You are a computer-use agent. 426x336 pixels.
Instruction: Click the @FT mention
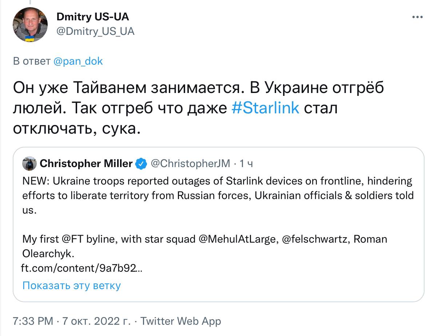[x=67, y=239]
